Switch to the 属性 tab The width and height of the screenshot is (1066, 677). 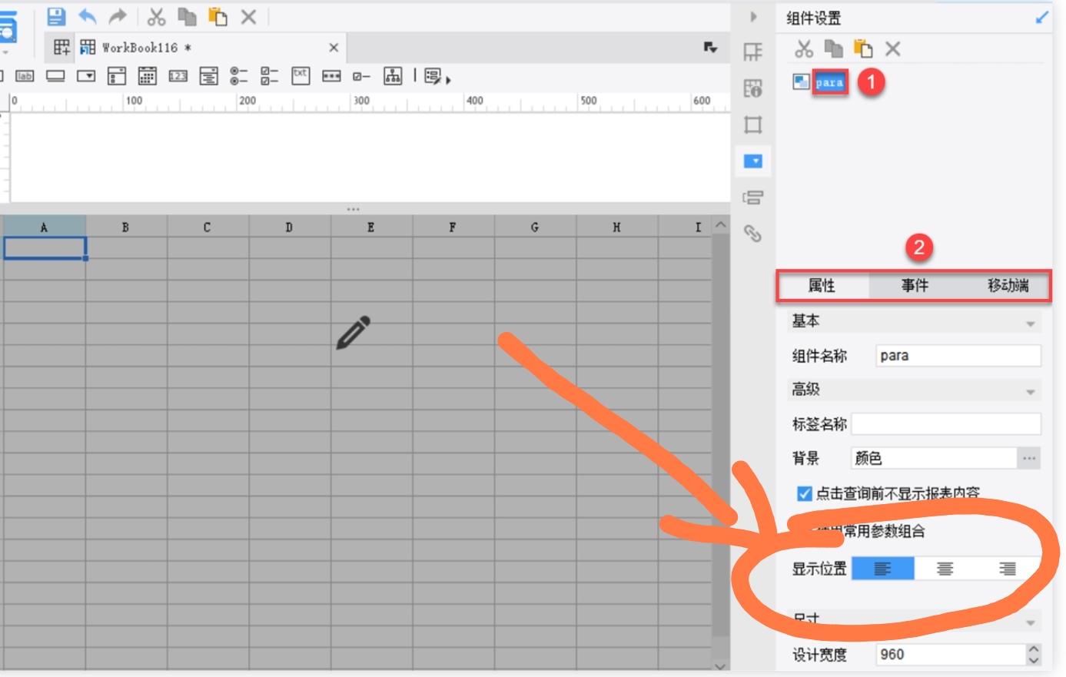click(x=822, y=285)
